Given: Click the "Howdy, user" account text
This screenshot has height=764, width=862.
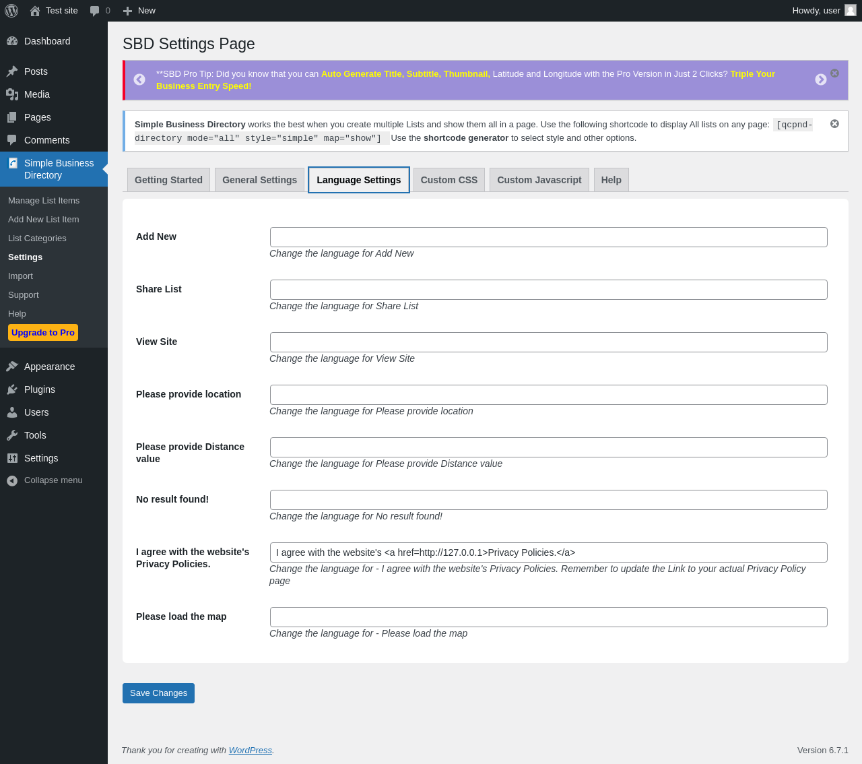Looking at the screenshot, I should coord(816,11).
